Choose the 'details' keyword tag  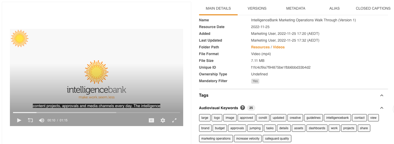point(284,128)
